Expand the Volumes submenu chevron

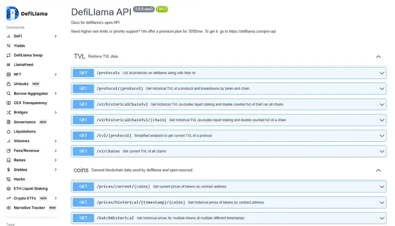(x=56, y=141)
